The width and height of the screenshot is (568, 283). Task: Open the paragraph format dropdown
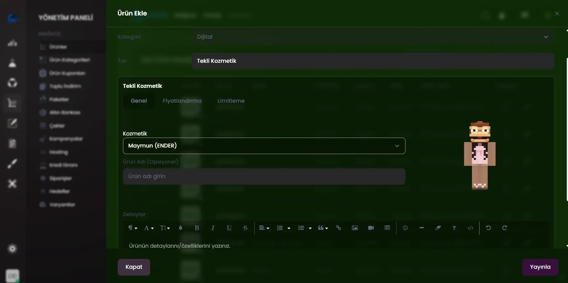(x=133, y=228)
